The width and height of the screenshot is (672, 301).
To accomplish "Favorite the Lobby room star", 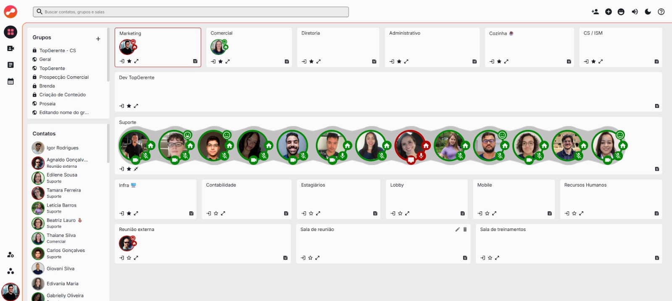I will 400,213.
